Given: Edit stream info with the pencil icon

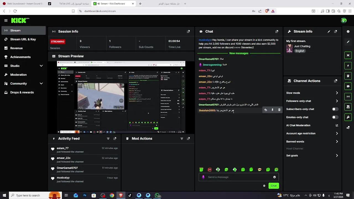Looking at the screenshot, I should [x=329, y=32].
